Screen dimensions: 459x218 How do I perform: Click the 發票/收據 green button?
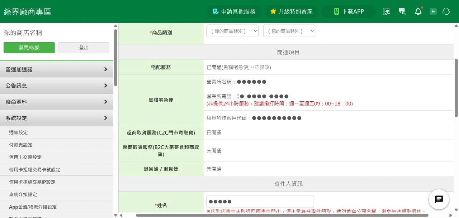point(29,48)
